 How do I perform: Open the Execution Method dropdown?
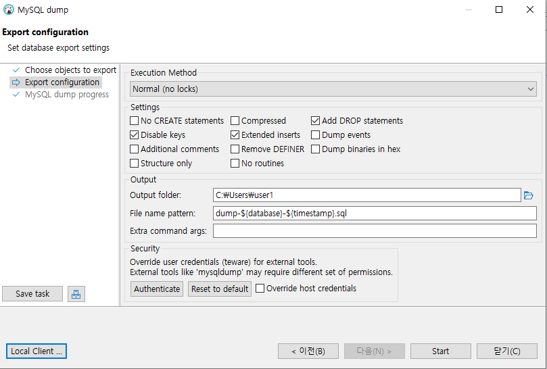334,89
